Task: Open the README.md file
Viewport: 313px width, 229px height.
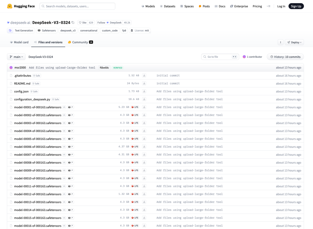Action: [x=22, y=84]
